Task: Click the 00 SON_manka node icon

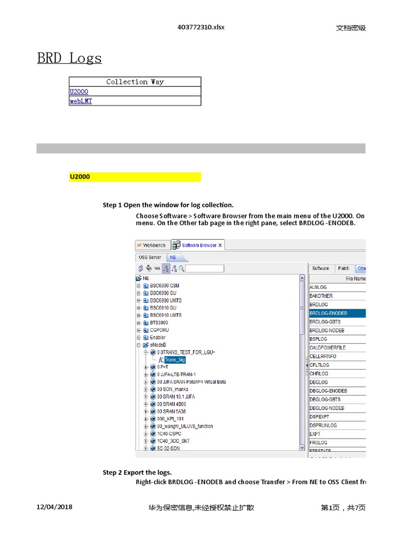Action: pyautogui.click(x=153, y=389)
